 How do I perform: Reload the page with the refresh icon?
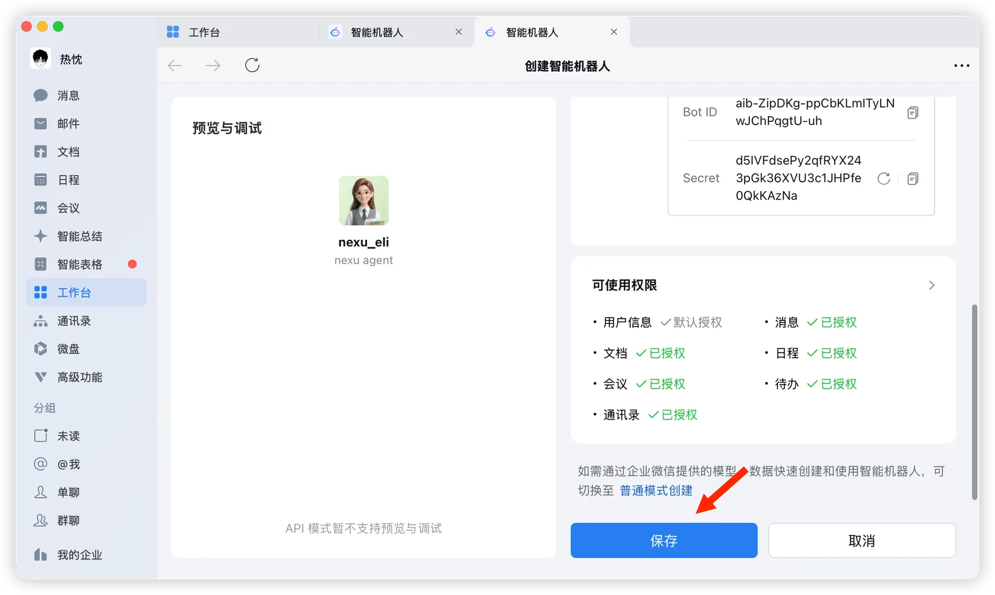[x=252, y=65]
